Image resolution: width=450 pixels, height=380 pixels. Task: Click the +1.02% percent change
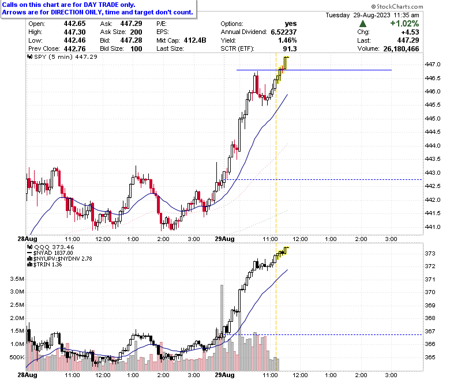(x=404, y=24)
